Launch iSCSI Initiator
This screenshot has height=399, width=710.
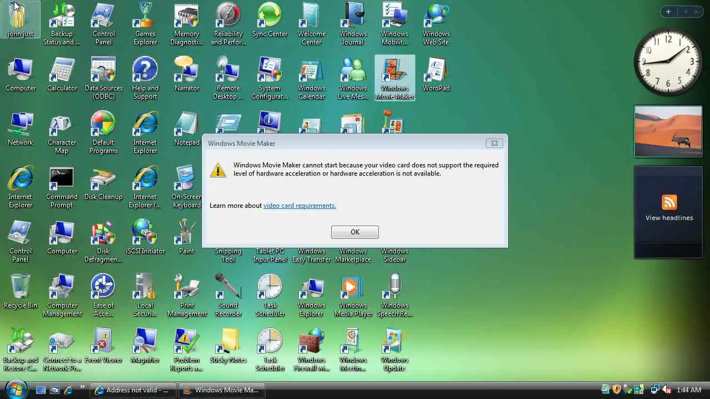pos(145,237)
